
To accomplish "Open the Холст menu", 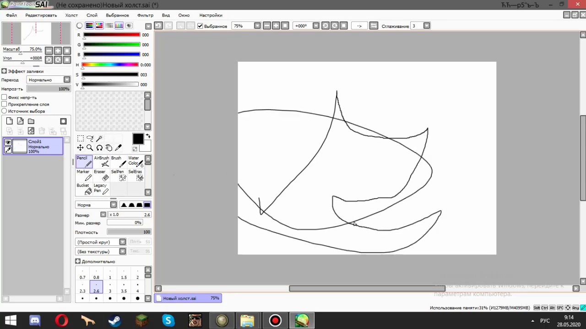I will tap(71, 15).
